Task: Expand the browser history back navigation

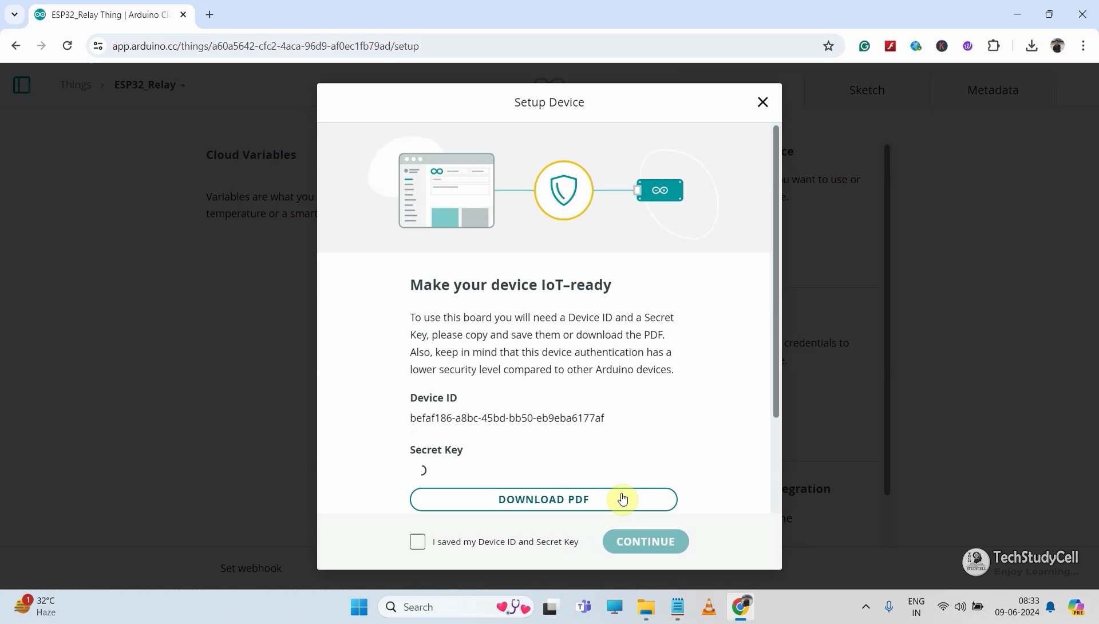Action: tap(16, 47)
